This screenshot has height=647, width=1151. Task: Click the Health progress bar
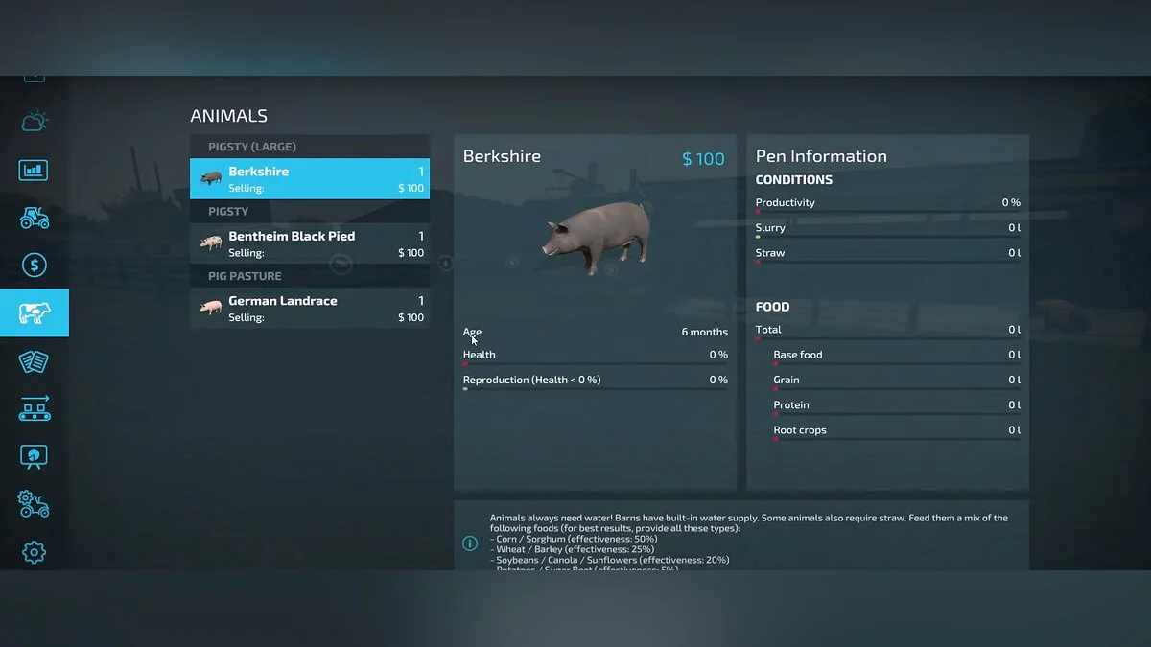595,364
